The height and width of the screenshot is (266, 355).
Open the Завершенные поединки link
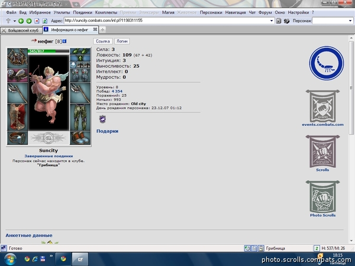coord(49,156)
